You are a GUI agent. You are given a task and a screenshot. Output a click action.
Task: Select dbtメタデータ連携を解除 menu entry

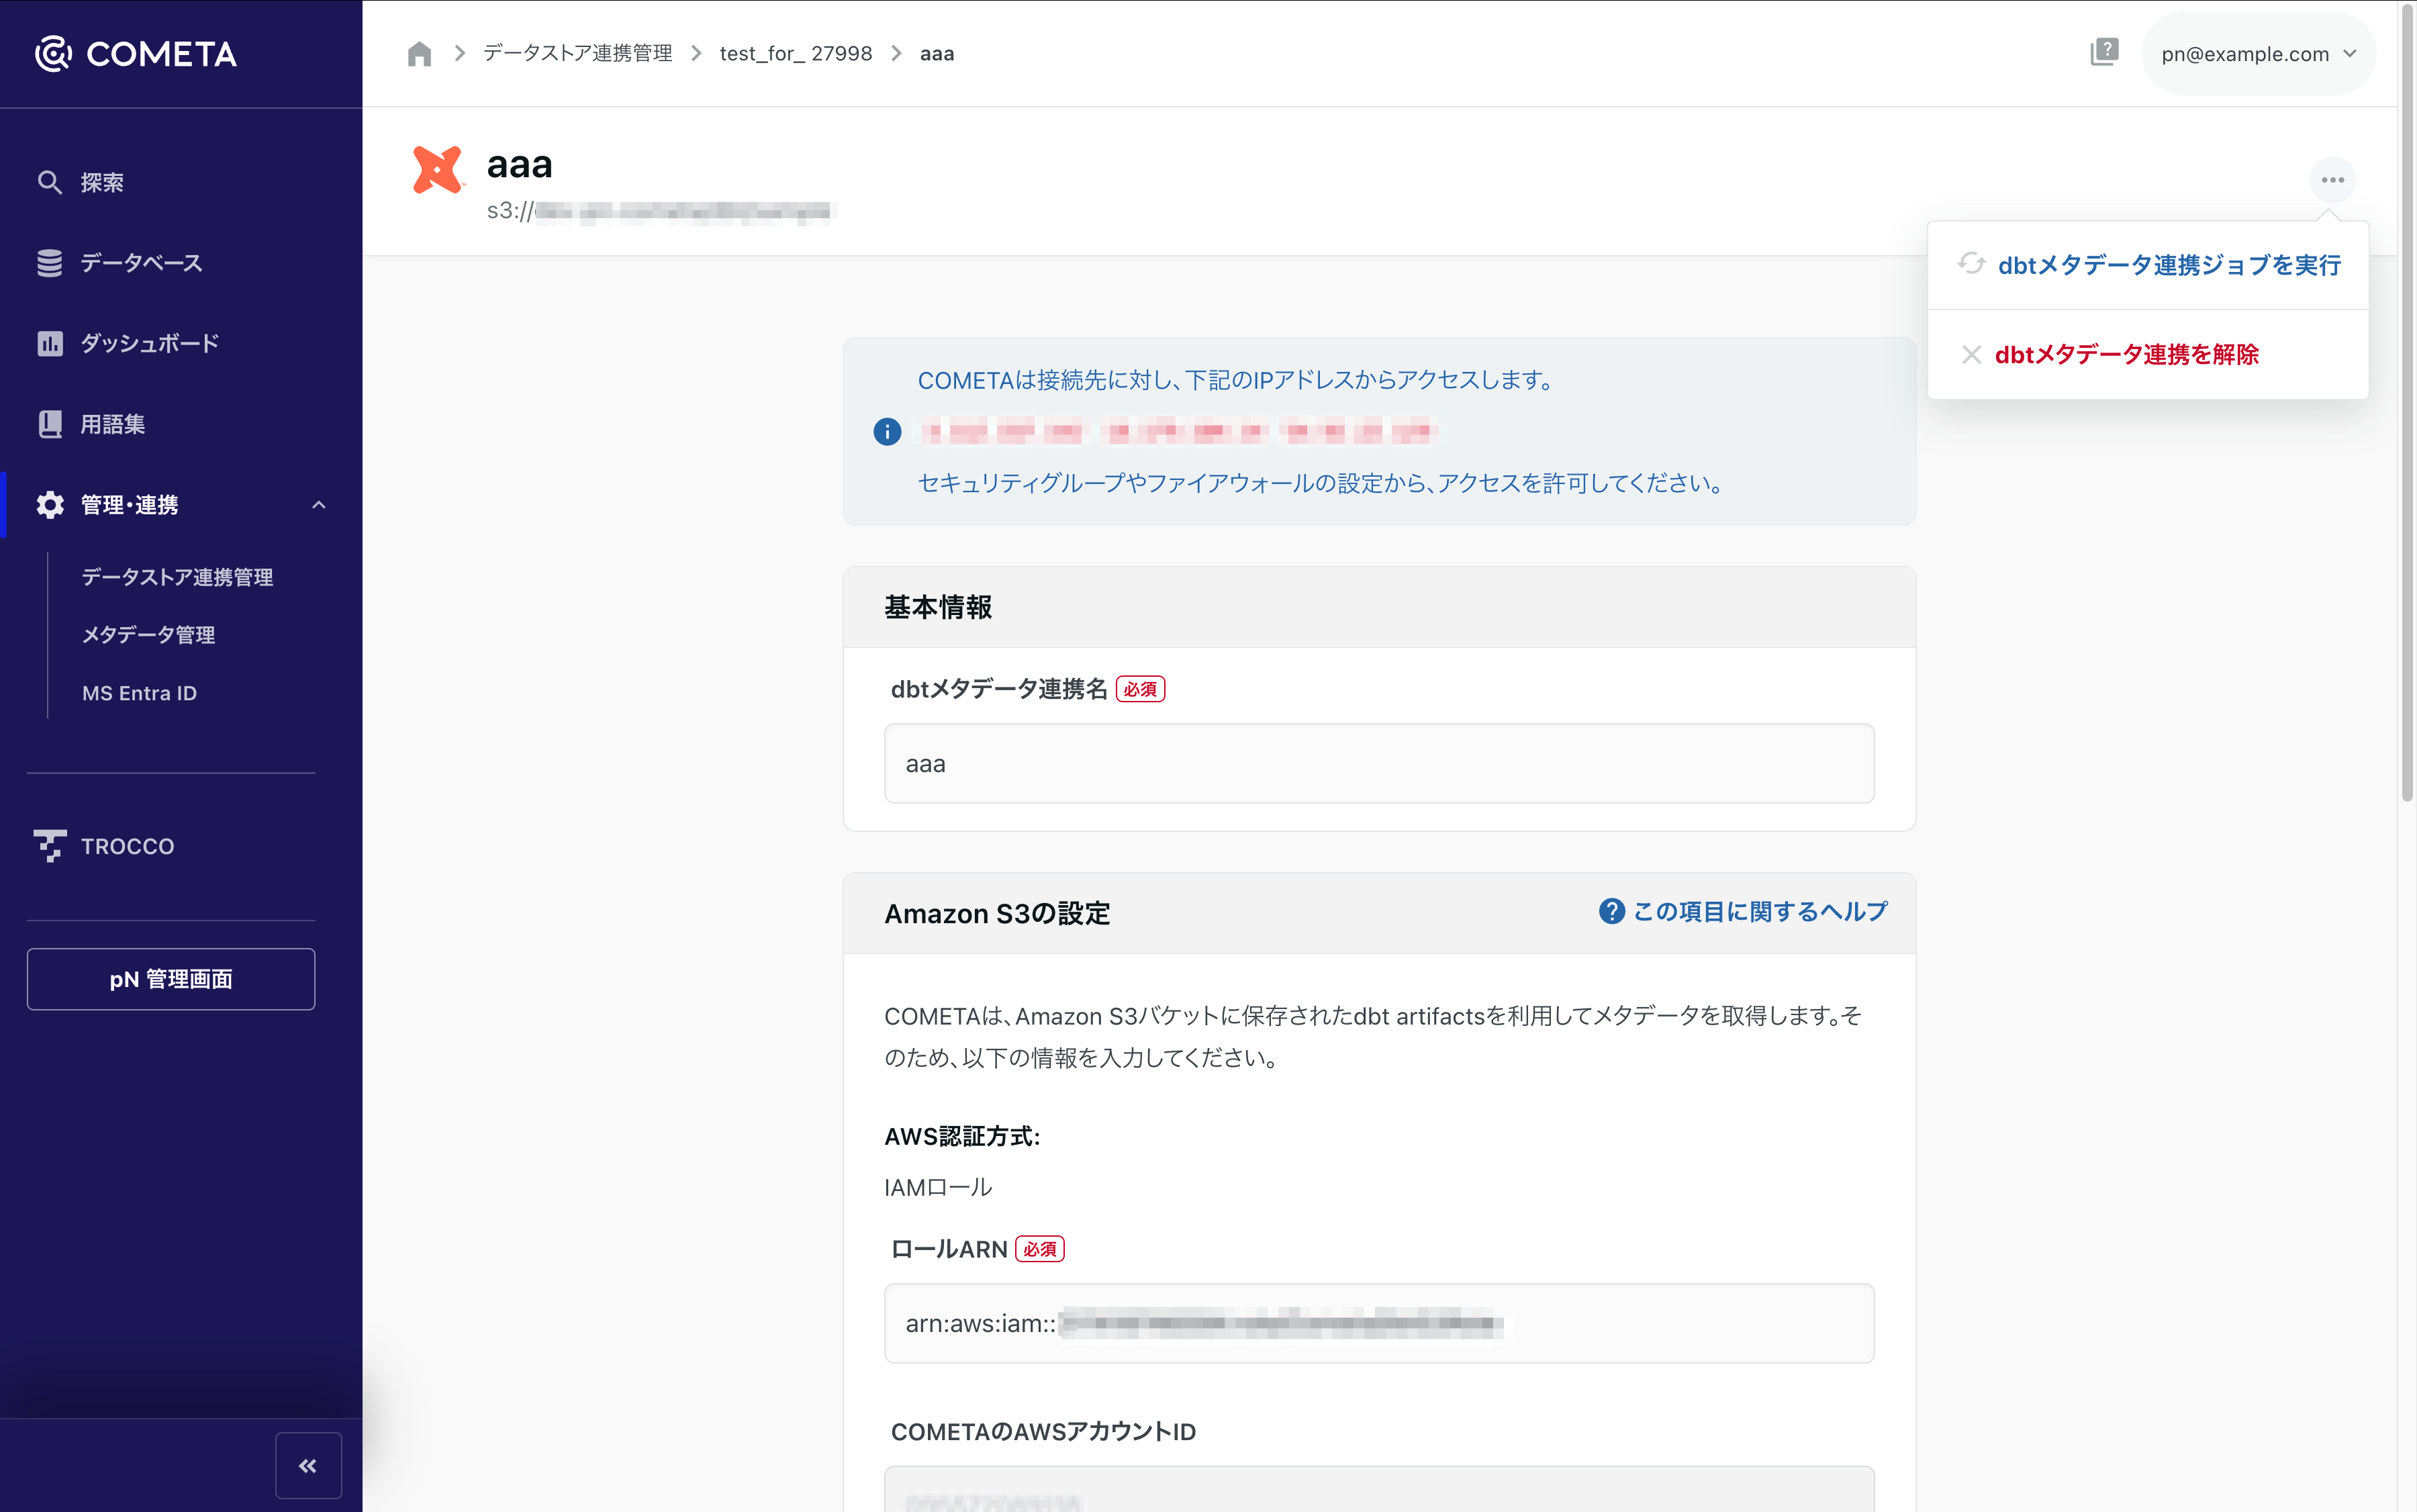pos(2148,355)
